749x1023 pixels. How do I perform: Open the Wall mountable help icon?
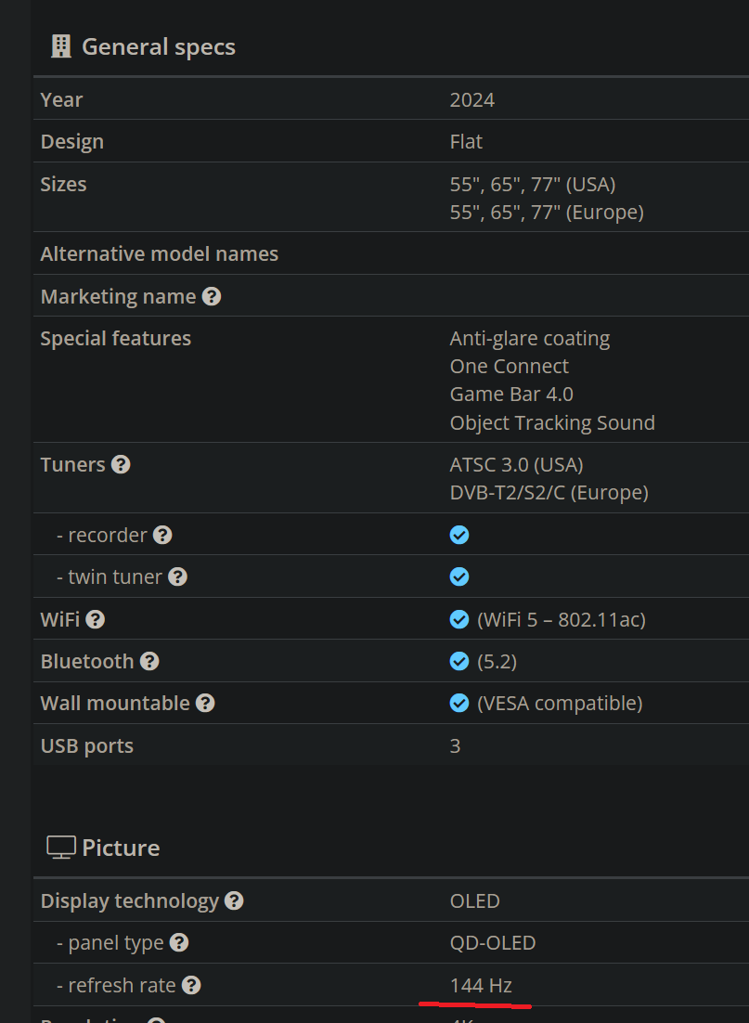click(x=205, y=703)
